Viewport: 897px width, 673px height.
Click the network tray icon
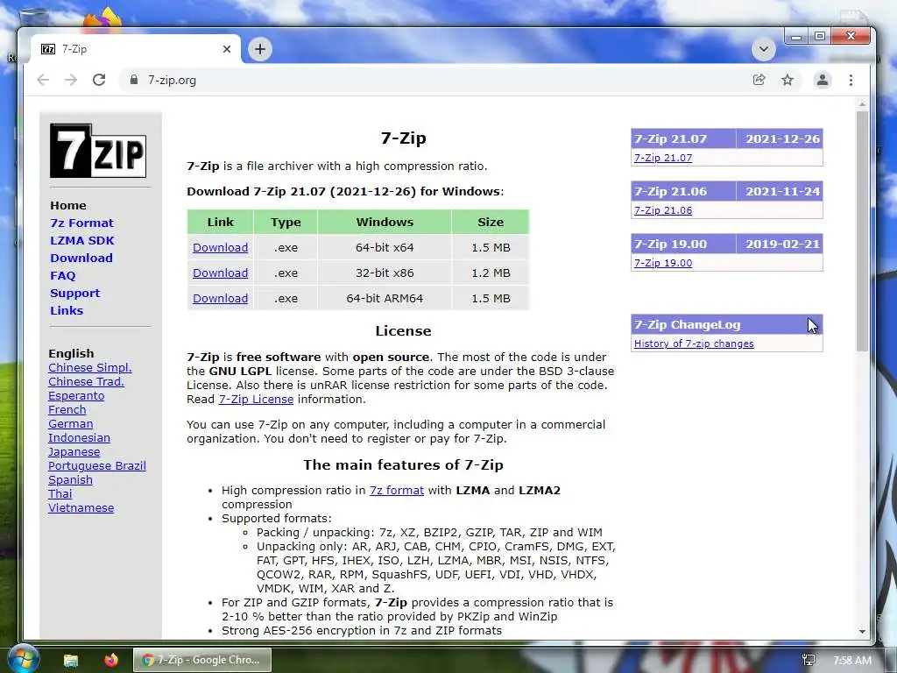[x=809, y=660]
